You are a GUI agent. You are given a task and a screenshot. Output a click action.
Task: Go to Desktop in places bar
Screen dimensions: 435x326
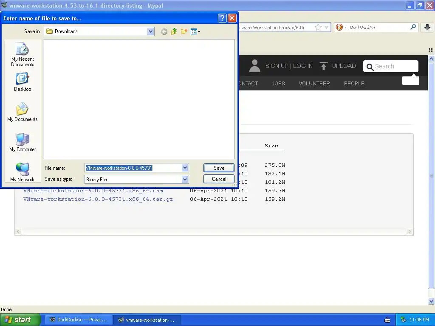click(23, 82)
